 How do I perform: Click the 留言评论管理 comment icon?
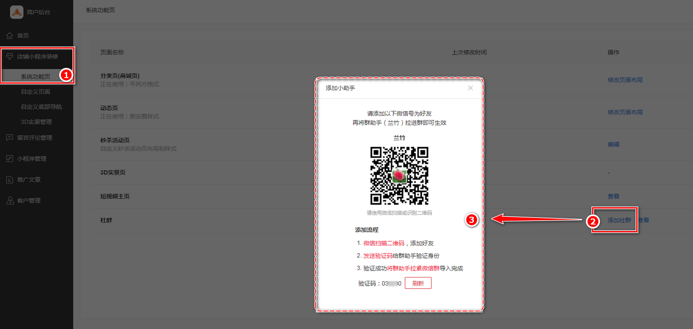[10, 138]
